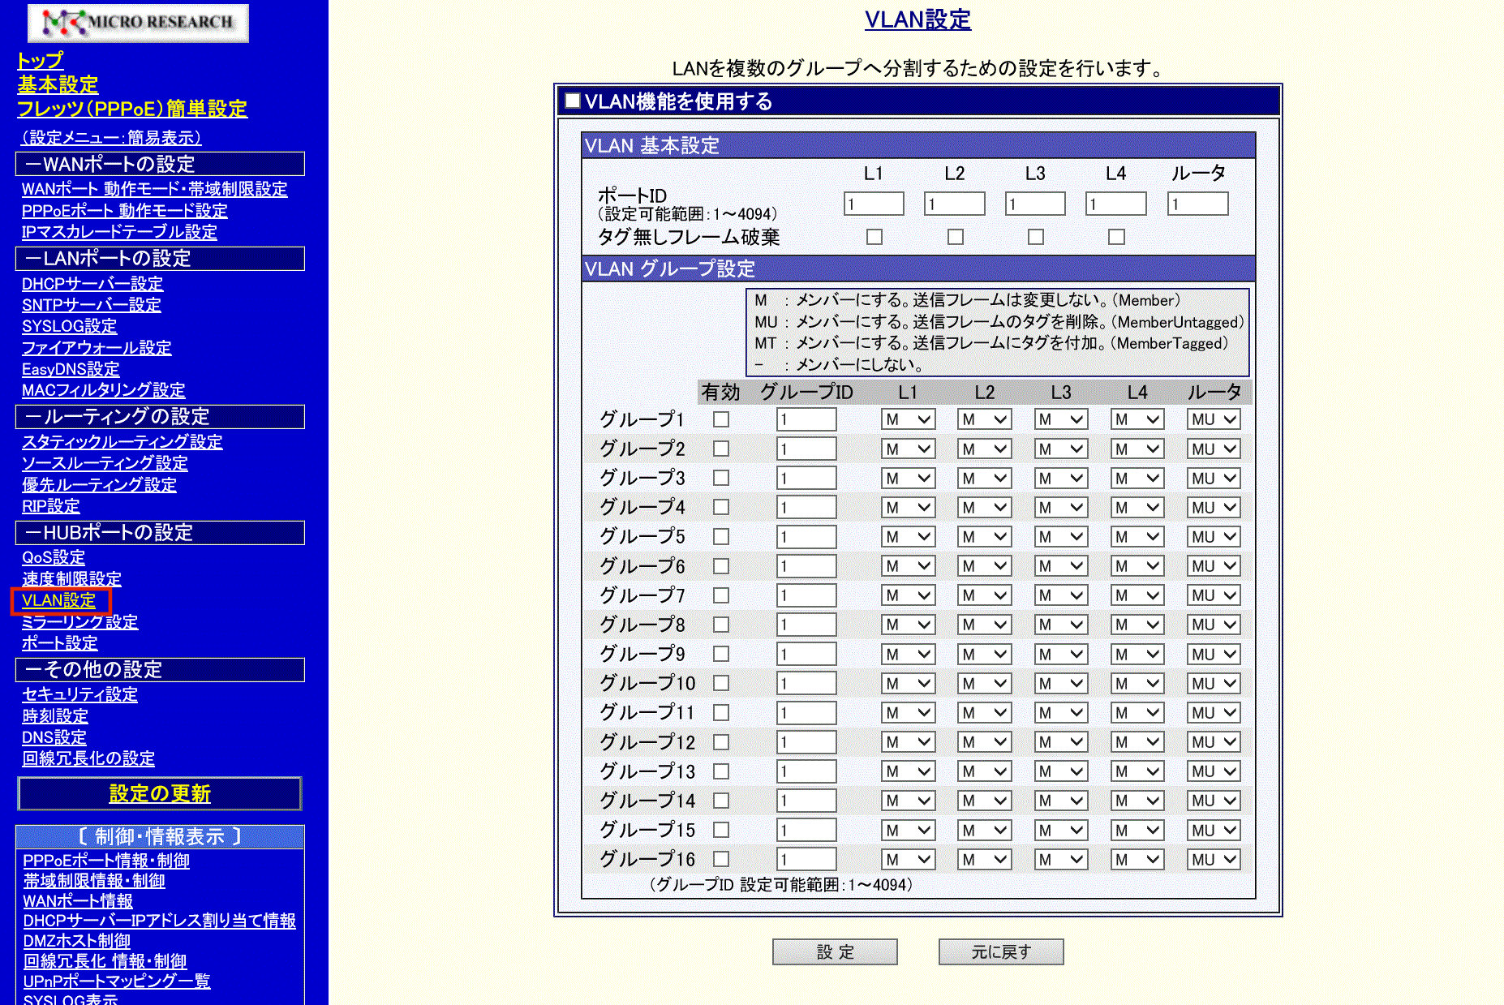Click the ルータ ポートID input field
Viewport: 1504px width, 1005px height.
1197,204
